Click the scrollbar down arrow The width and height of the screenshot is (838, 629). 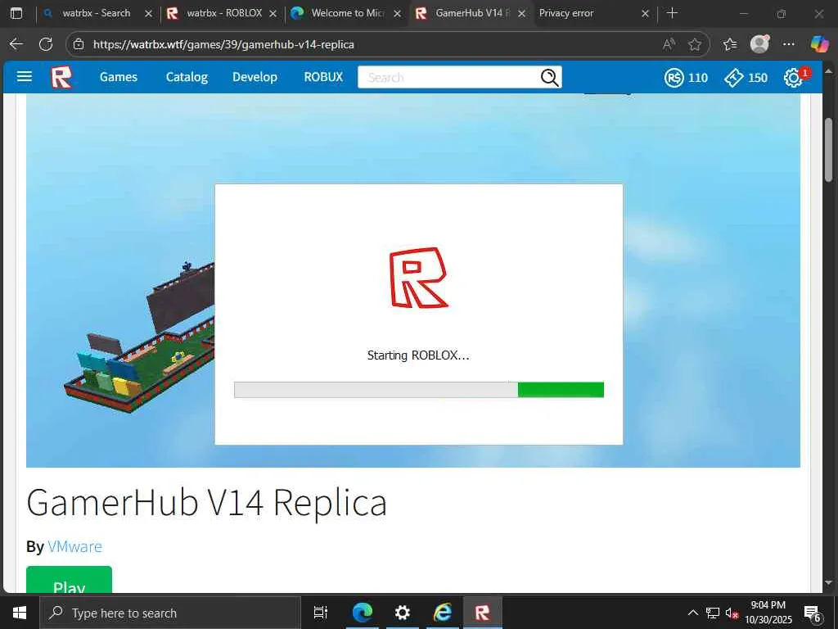(x=828, y=583)
